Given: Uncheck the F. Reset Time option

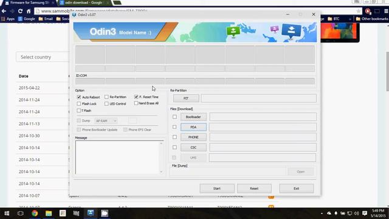Looking at the screenshot, I should tap(136, 97).
